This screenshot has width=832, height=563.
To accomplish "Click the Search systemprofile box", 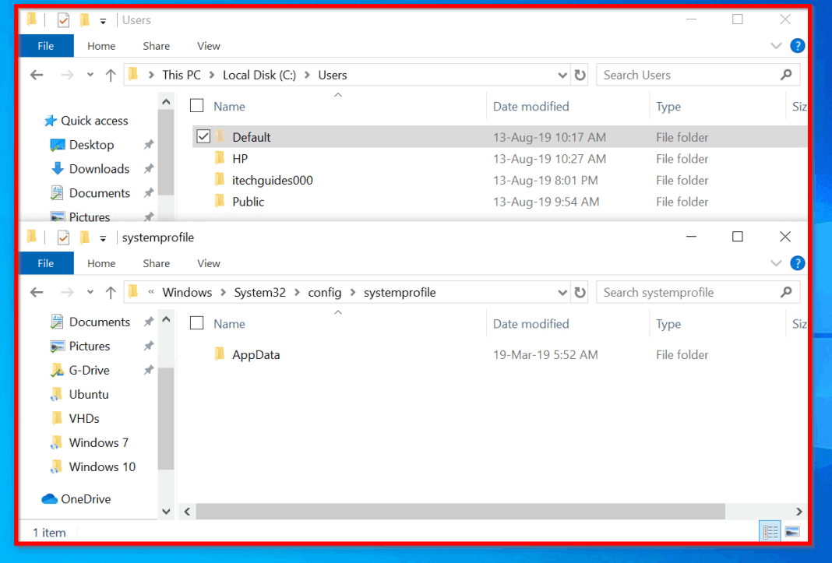I will (689, 293).
